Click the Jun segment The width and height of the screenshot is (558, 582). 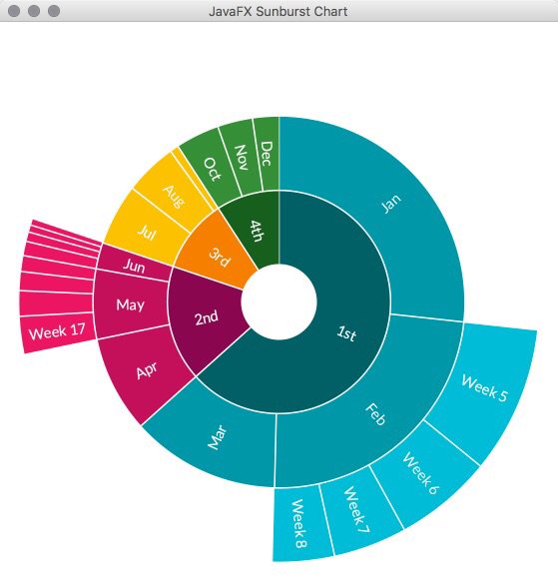[x=134, y=266]
